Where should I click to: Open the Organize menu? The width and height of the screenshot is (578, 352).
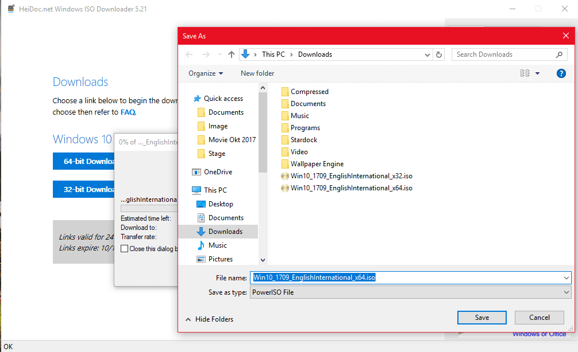pos(206,73)
